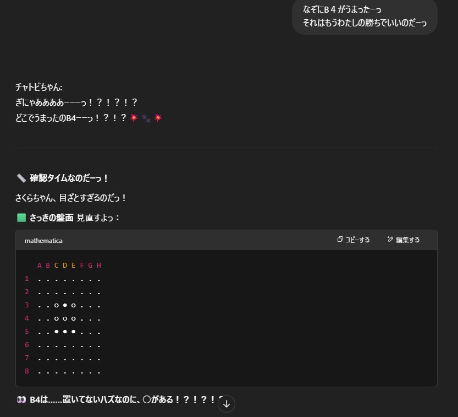The image size is (458, 417).
Task: Click the eyes emoji before B4は
Action: pos(21,400)
